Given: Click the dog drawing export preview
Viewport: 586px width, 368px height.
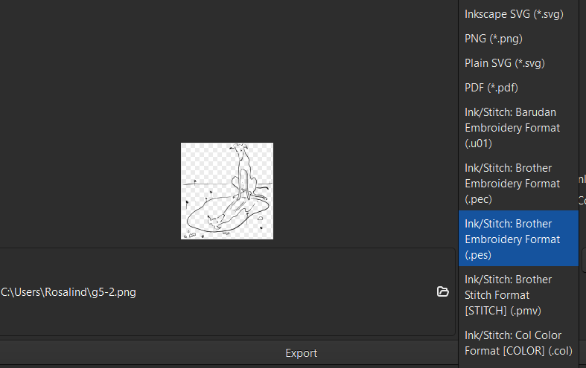Looking at the screenshot, I should click(227, 191).
